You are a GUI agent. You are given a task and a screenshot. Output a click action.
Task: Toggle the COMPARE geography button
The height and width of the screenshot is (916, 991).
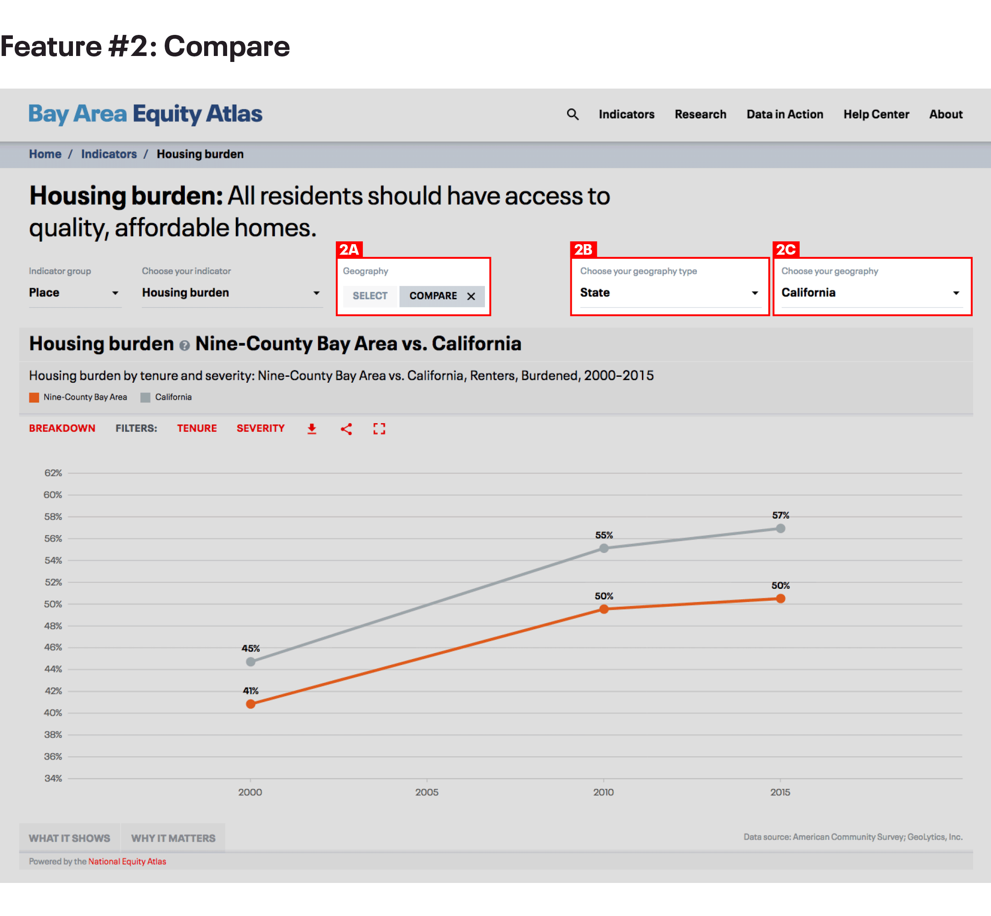coord(433,296)
